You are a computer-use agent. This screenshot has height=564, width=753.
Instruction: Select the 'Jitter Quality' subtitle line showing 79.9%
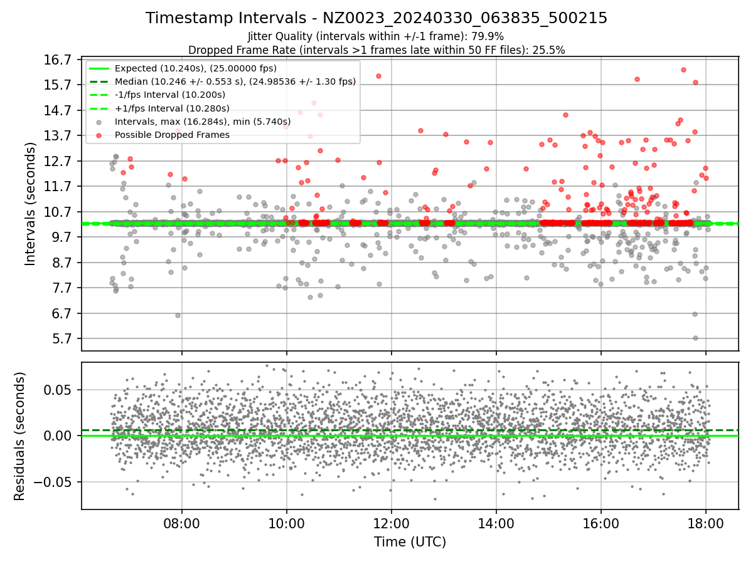tap(376, 36)
